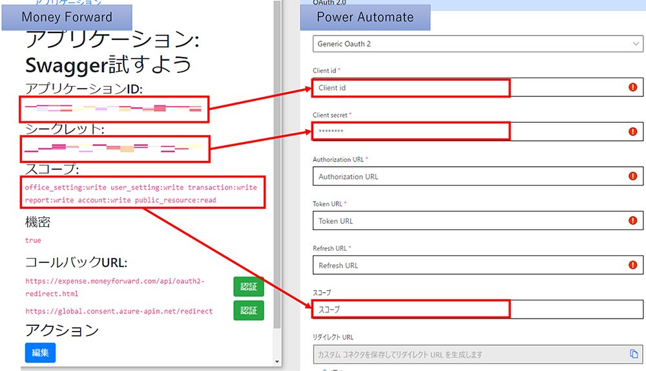The height and width of the screenshot is (371, 646).
Task: Click the error icon in Refresh URL field
Action: [x=633, y=265]
